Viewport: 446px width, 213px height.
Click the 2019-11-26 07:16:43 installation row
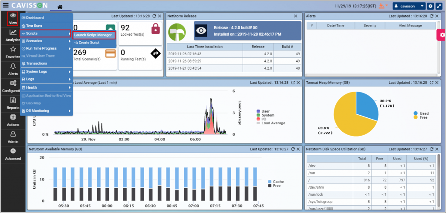234,53
